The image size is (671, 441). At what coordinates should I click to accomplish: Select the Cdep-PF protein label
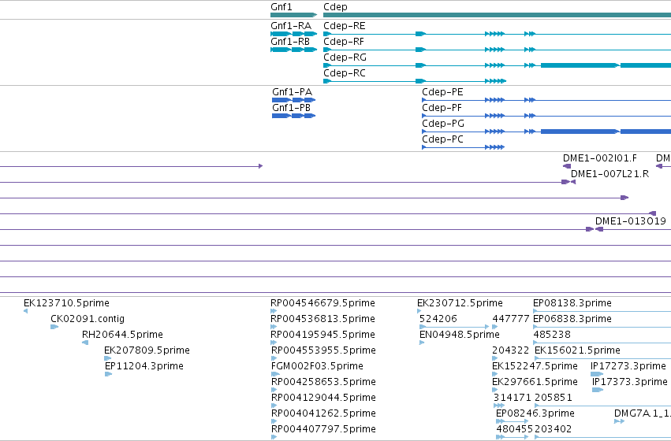(442, 108)
